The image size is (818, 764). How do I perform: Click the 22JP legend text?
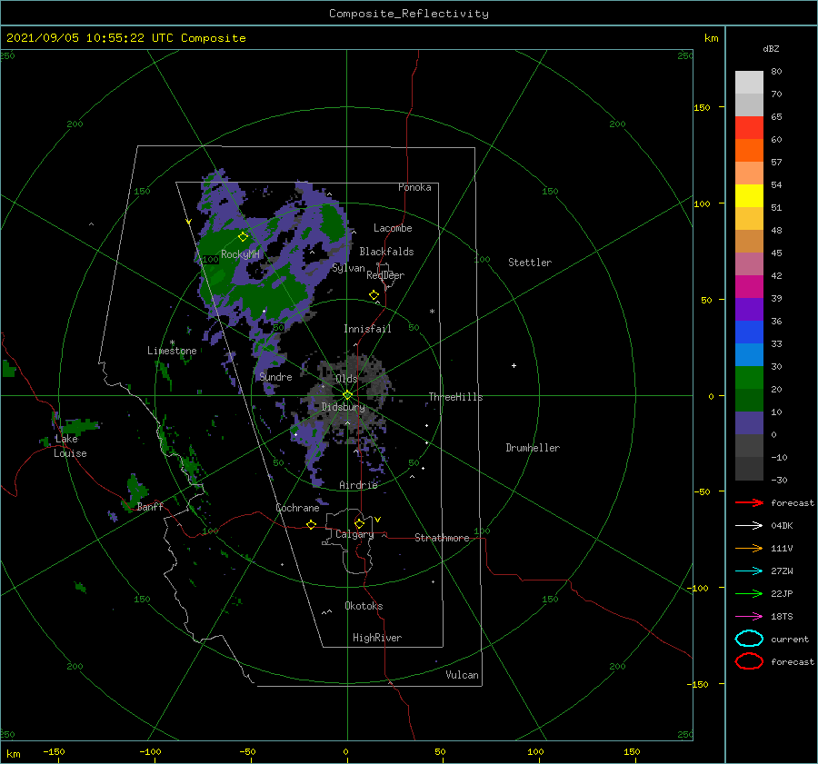tap(782, 593)
